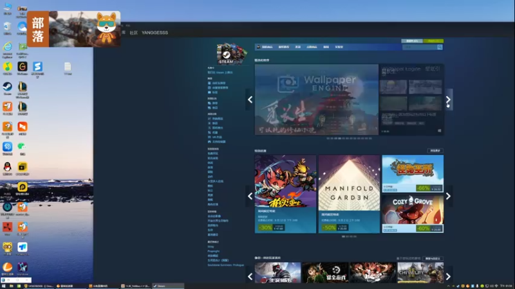This screenshot has height=289, width=515.
Task: Select the first special offers page dot
Action: (343, 236)
